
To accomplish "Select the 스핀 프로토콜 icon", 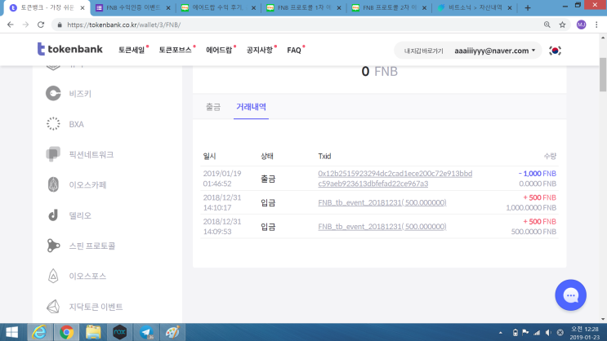I will pos(53,246).
